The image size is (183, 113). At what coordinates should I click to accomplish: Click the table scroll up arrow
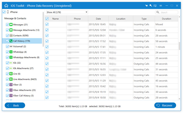(x=179, y=17)
